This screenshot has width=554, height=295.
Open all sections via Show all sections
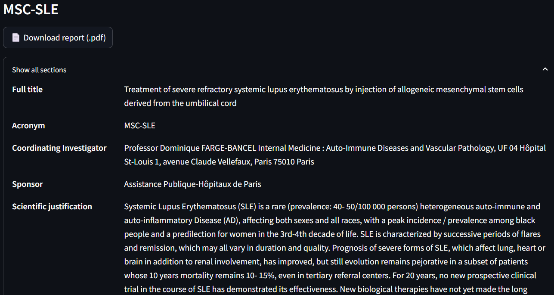[39, 69]
